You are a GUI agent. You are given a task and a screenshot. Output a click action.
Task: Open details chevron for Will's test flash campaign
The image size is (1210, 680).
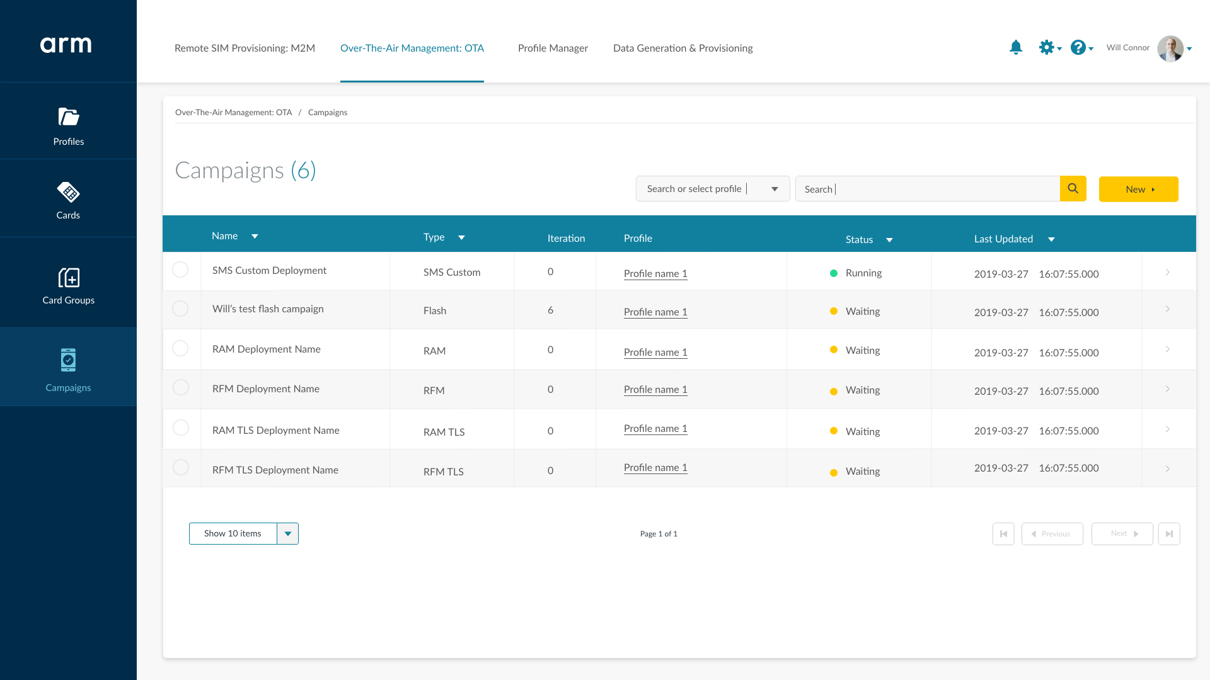1168,309
